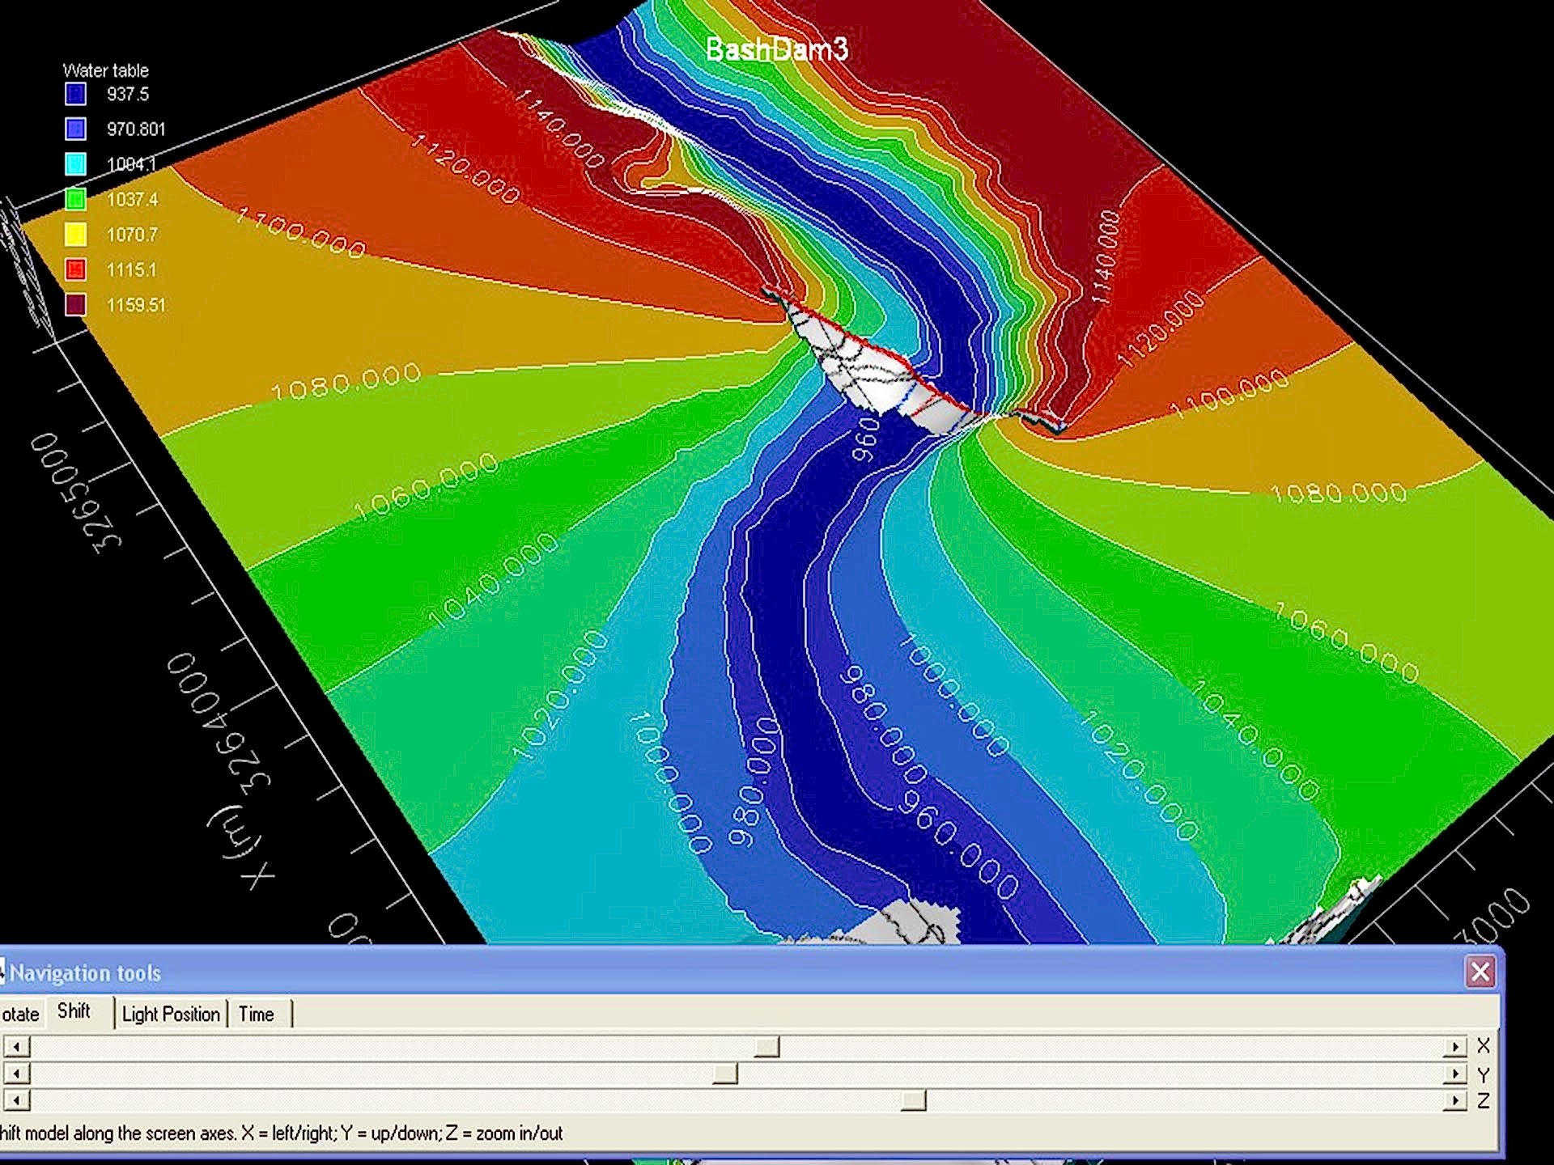Click the 'X(m)' axis label

tap(241, 847)
